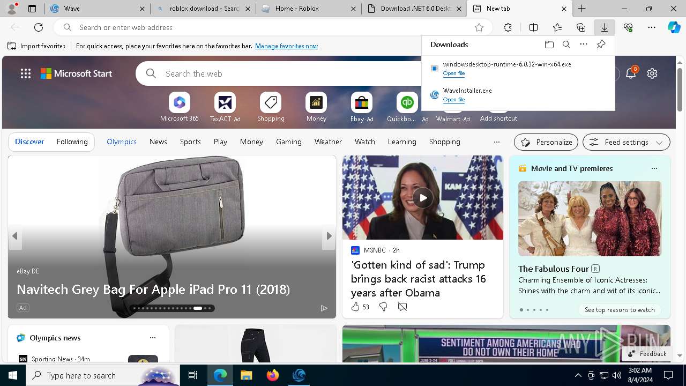Click the Downloads toolbar arrow icon
Image resolution: width=686 pixels, height=386 pixels.
(604, 27)
